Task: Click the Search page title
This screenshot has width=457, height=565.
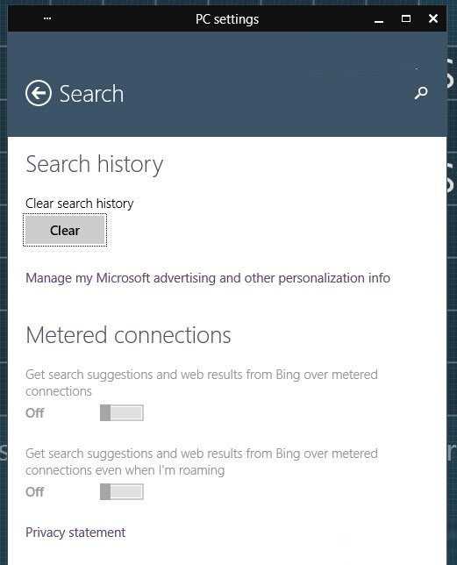Action: pos(91,94)
